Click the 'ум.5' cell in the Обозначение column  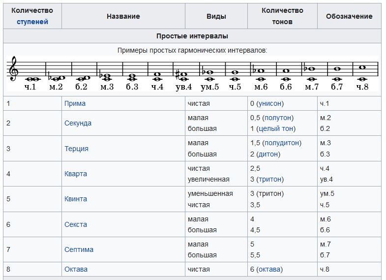(327, 194)
